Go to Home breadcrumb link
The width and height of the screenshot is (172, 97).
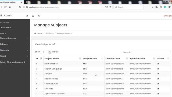(x=40, y=33)
